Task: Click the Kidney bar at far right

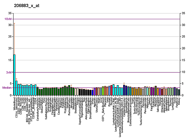Action: tap(179, 93)
